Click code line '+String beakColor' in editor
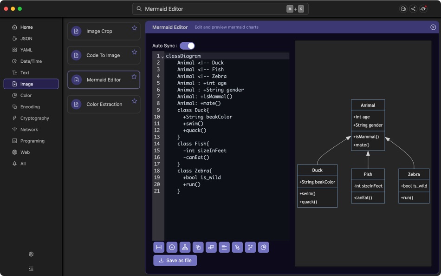Image resolution: width=441 pixels, height=276 pixels. point(208,117)
